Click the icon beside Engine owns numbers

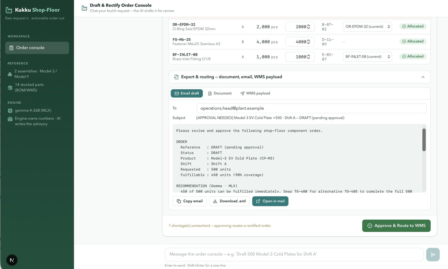10,119
